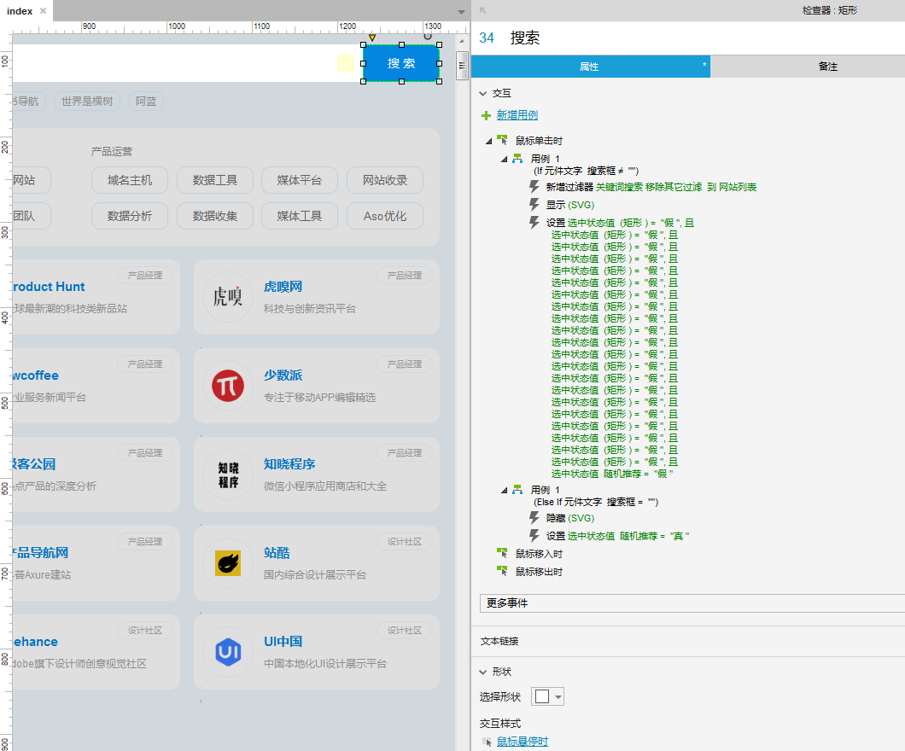Click the 知晓程序 logo thumbnail
The width and height of the screenshot is (905, 751).
[228, 474]
